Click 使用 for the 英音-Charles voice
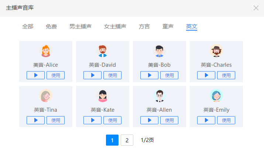This screenshot has width=264, height=153. coord(226,75)
